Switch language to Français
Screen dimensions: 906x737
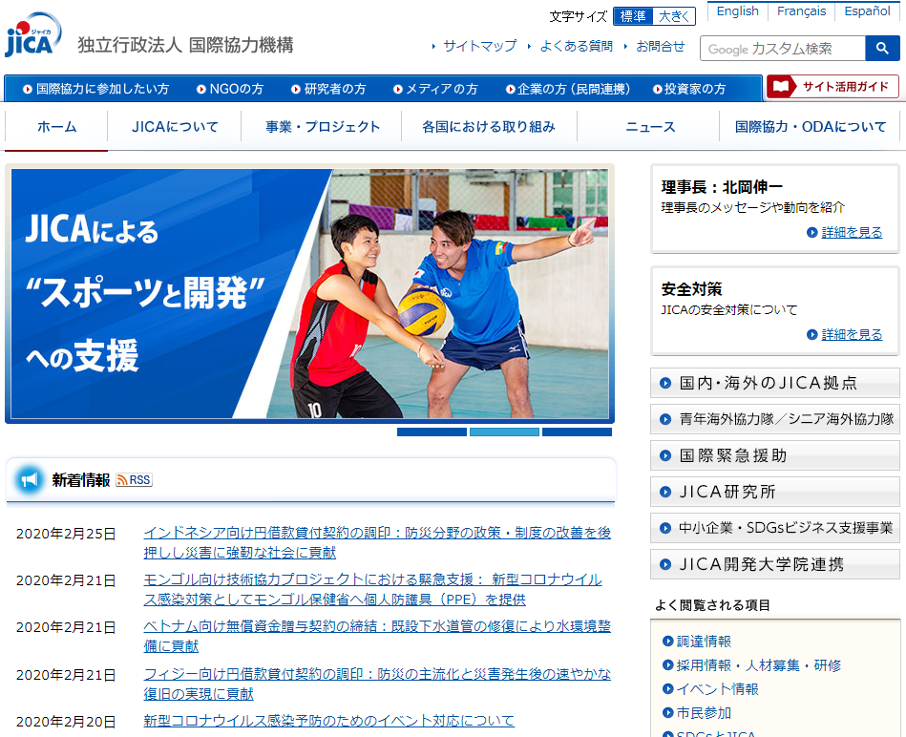tap(801, 11)
